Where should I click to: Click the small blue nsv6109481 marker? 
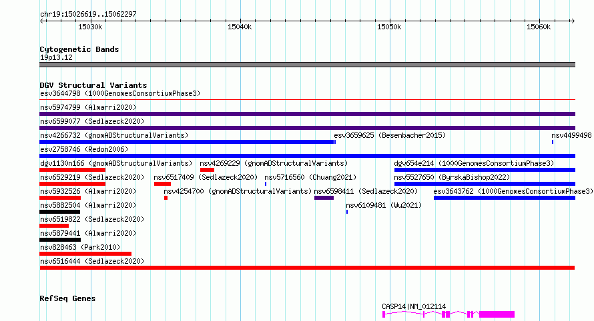tap(347, 212)
